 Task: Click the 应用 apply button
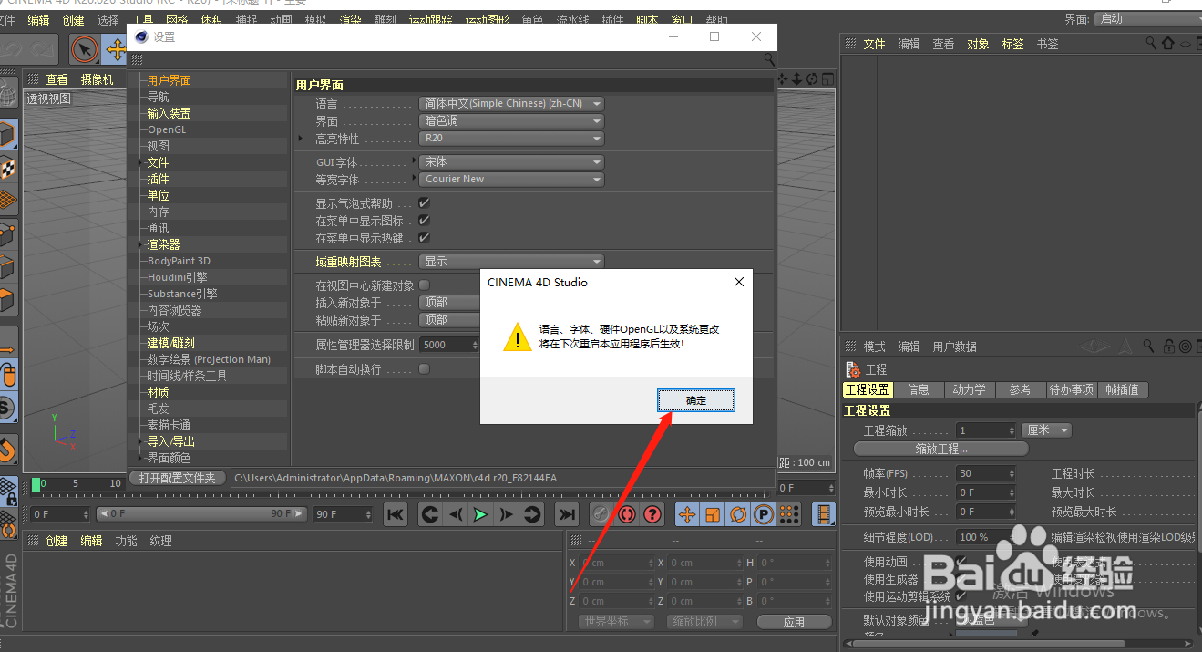click(x=794, y=622)
